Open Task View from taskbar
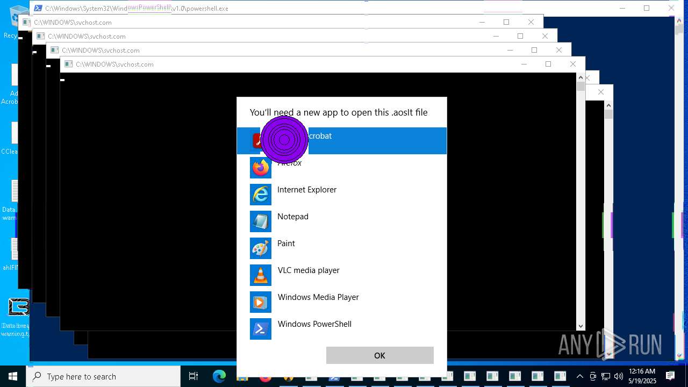Viewport: 688px width, 387px height. pos(193,376)
